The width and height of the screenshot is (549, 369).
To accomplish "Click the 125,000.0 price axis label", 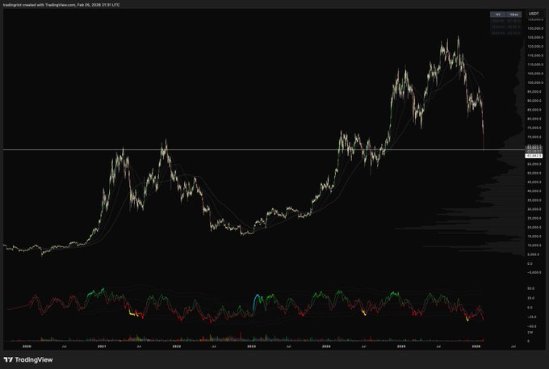I will coord(536,37).
